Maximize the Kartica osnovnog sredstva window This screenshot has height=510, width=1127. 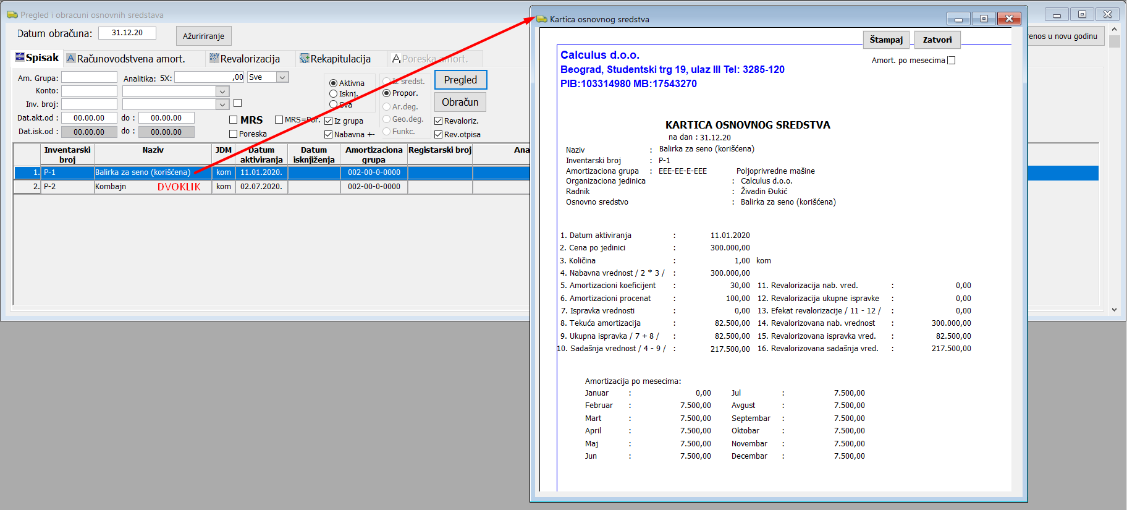click(984, 19)
